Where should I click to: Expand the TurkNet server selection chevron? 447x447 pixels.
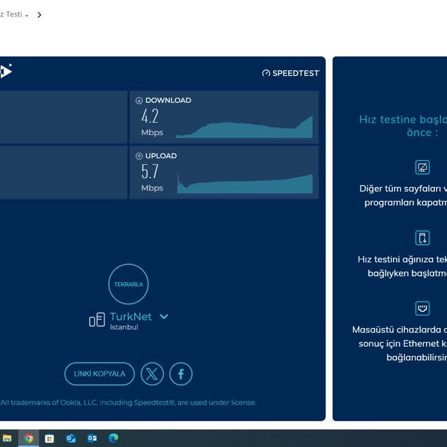point(164,317)
